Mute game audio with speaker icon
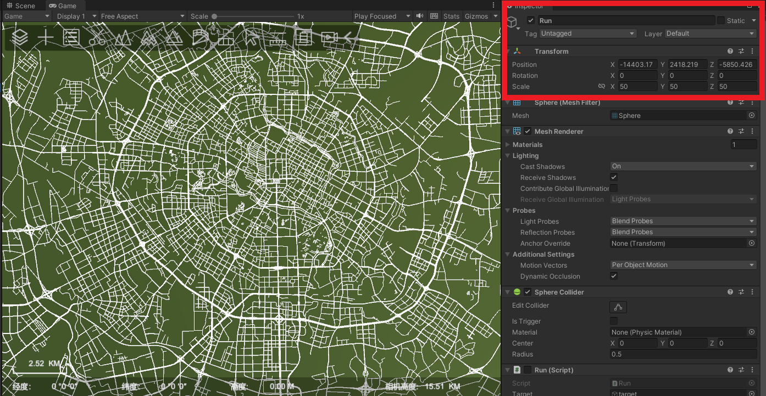 (x=420, y=16)
